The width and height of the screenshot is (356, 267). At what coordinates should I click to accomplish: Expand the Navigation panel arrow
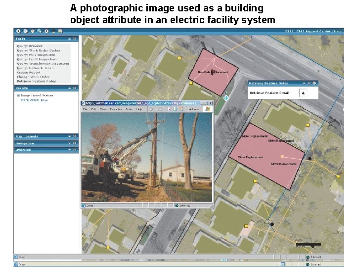pos(70,143)
